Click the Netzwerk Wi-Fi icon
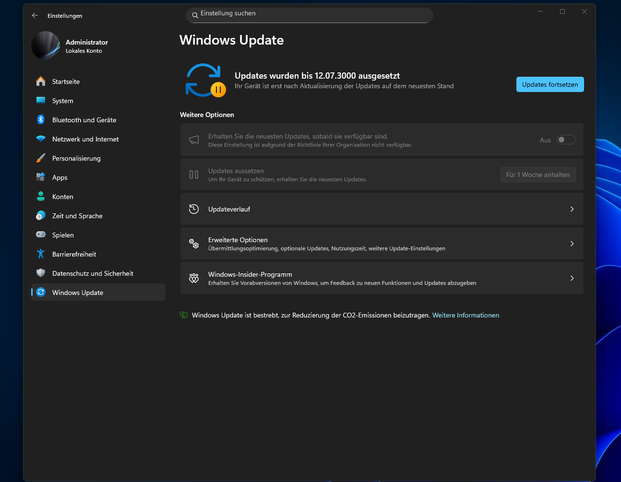Screen dimensions: 621x482 tap(41, 139)
